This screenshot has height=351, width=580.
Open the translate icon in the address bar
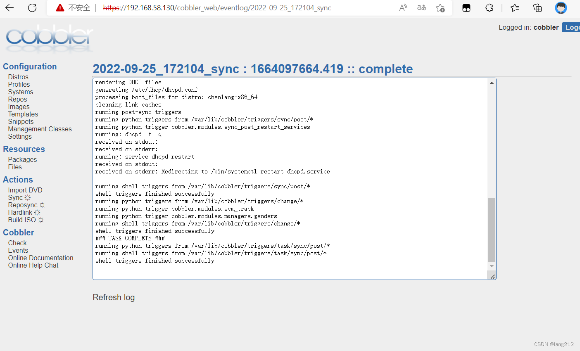pos(421,8)
